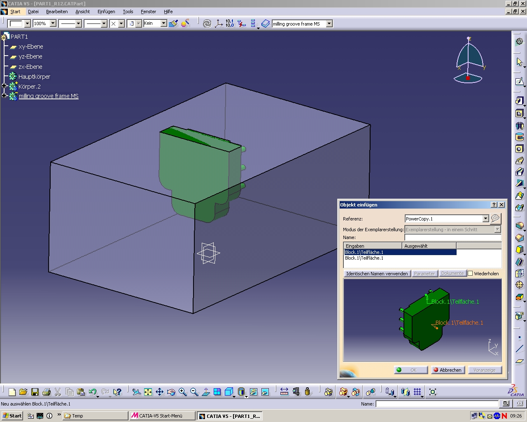Open the Sketcher tool
Viewport: 527px width, 422px height.
tap(520, 82)
